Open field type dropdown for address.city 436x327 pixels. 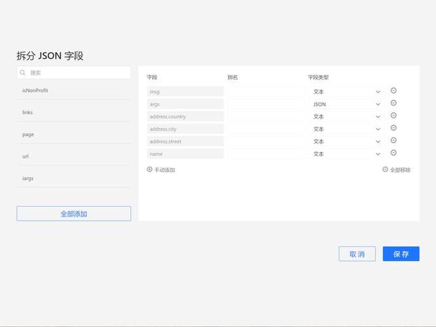346,129
